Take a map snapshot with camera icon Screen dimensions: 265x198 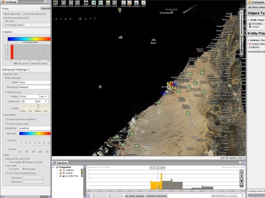tap(86, 3)
